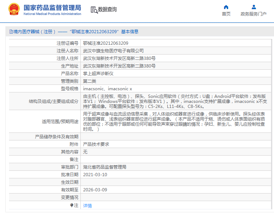Click the 产品技术要求 attachment cell
The height and width of the screenshot is (213, 274).
pos(96,144)
